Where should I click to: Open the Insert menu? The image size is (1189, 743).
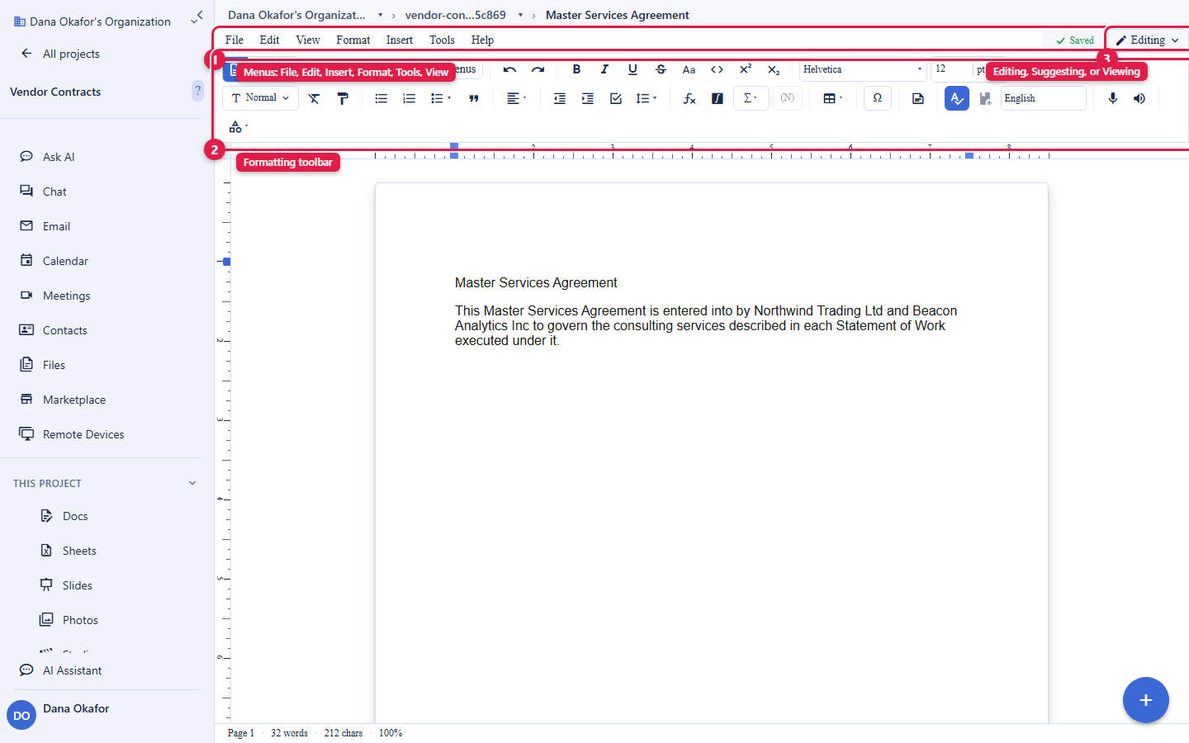tap(400, 40)
